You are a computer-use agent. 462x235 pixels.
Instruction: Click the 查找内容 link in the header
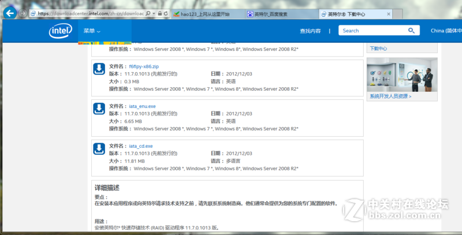click(x=310, y=31)
